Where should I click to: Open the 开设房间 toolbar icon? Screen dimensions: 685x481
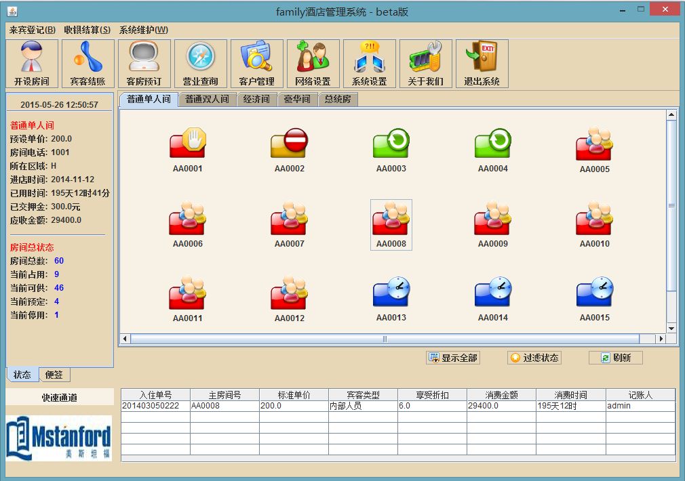tap(32, 64)
